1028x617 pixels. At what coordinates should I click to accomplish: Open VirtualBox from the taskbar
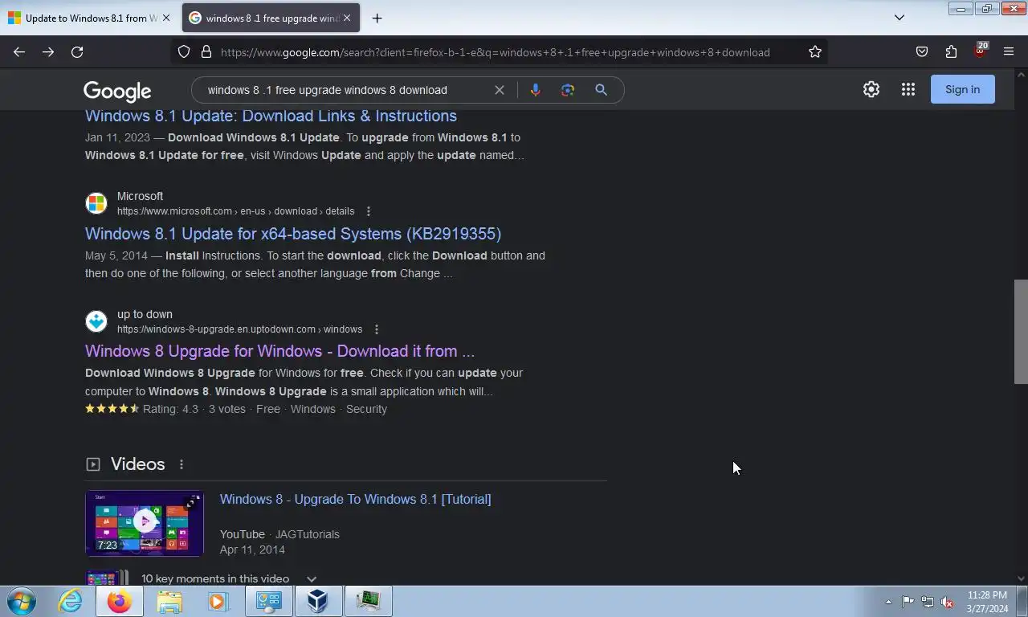point(318,601)
